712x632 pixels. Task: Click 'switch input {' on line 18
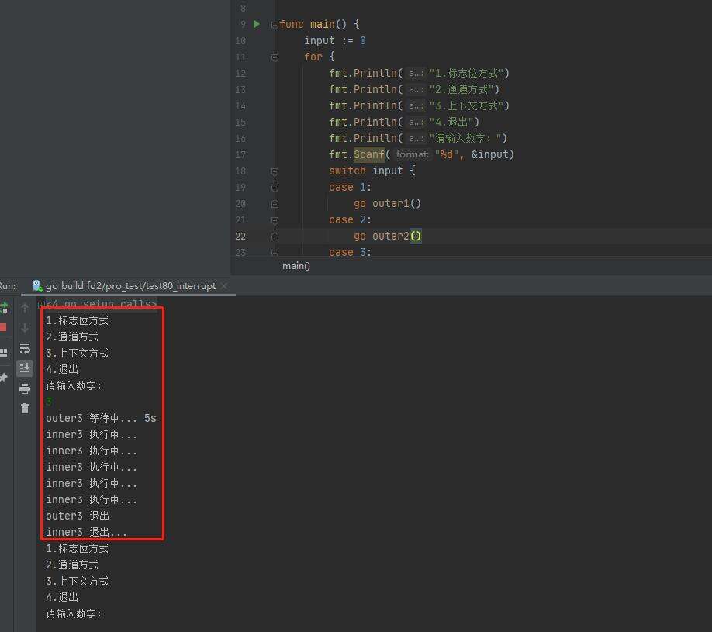click(372, 171)
